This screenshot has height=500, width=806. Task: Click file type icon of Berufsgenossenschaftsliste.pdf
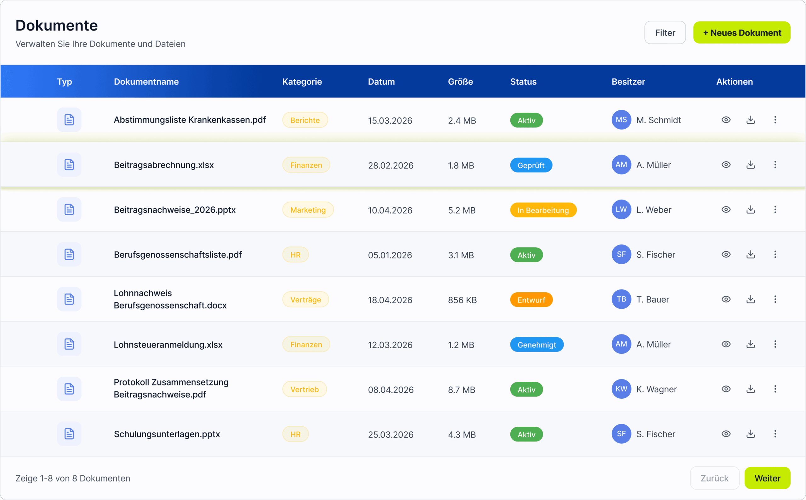pyautogui.click(x=69, y=254)
